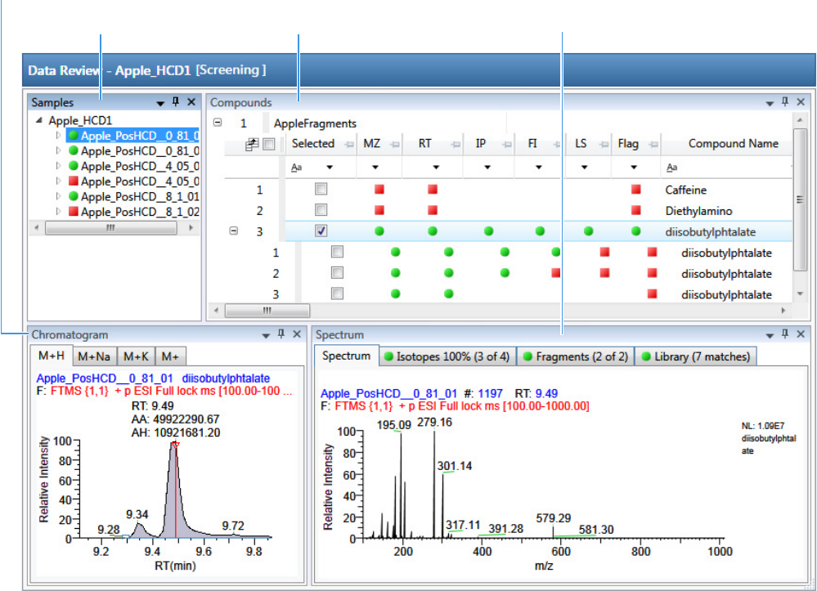Pin the IP column

(x=506, y=145)
